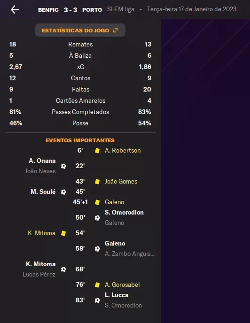Open L. Lucca's player link
Image resolution: width=250 pixels, height=323 pixels.
point(117,295)
